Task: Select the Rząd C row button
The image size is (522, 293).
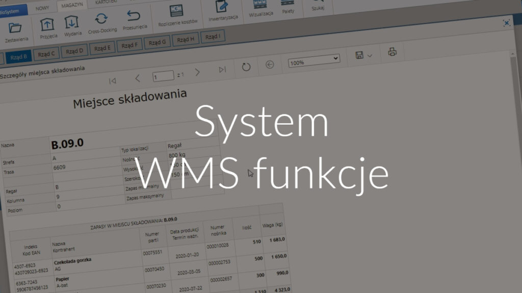Action: click(46, 54)
